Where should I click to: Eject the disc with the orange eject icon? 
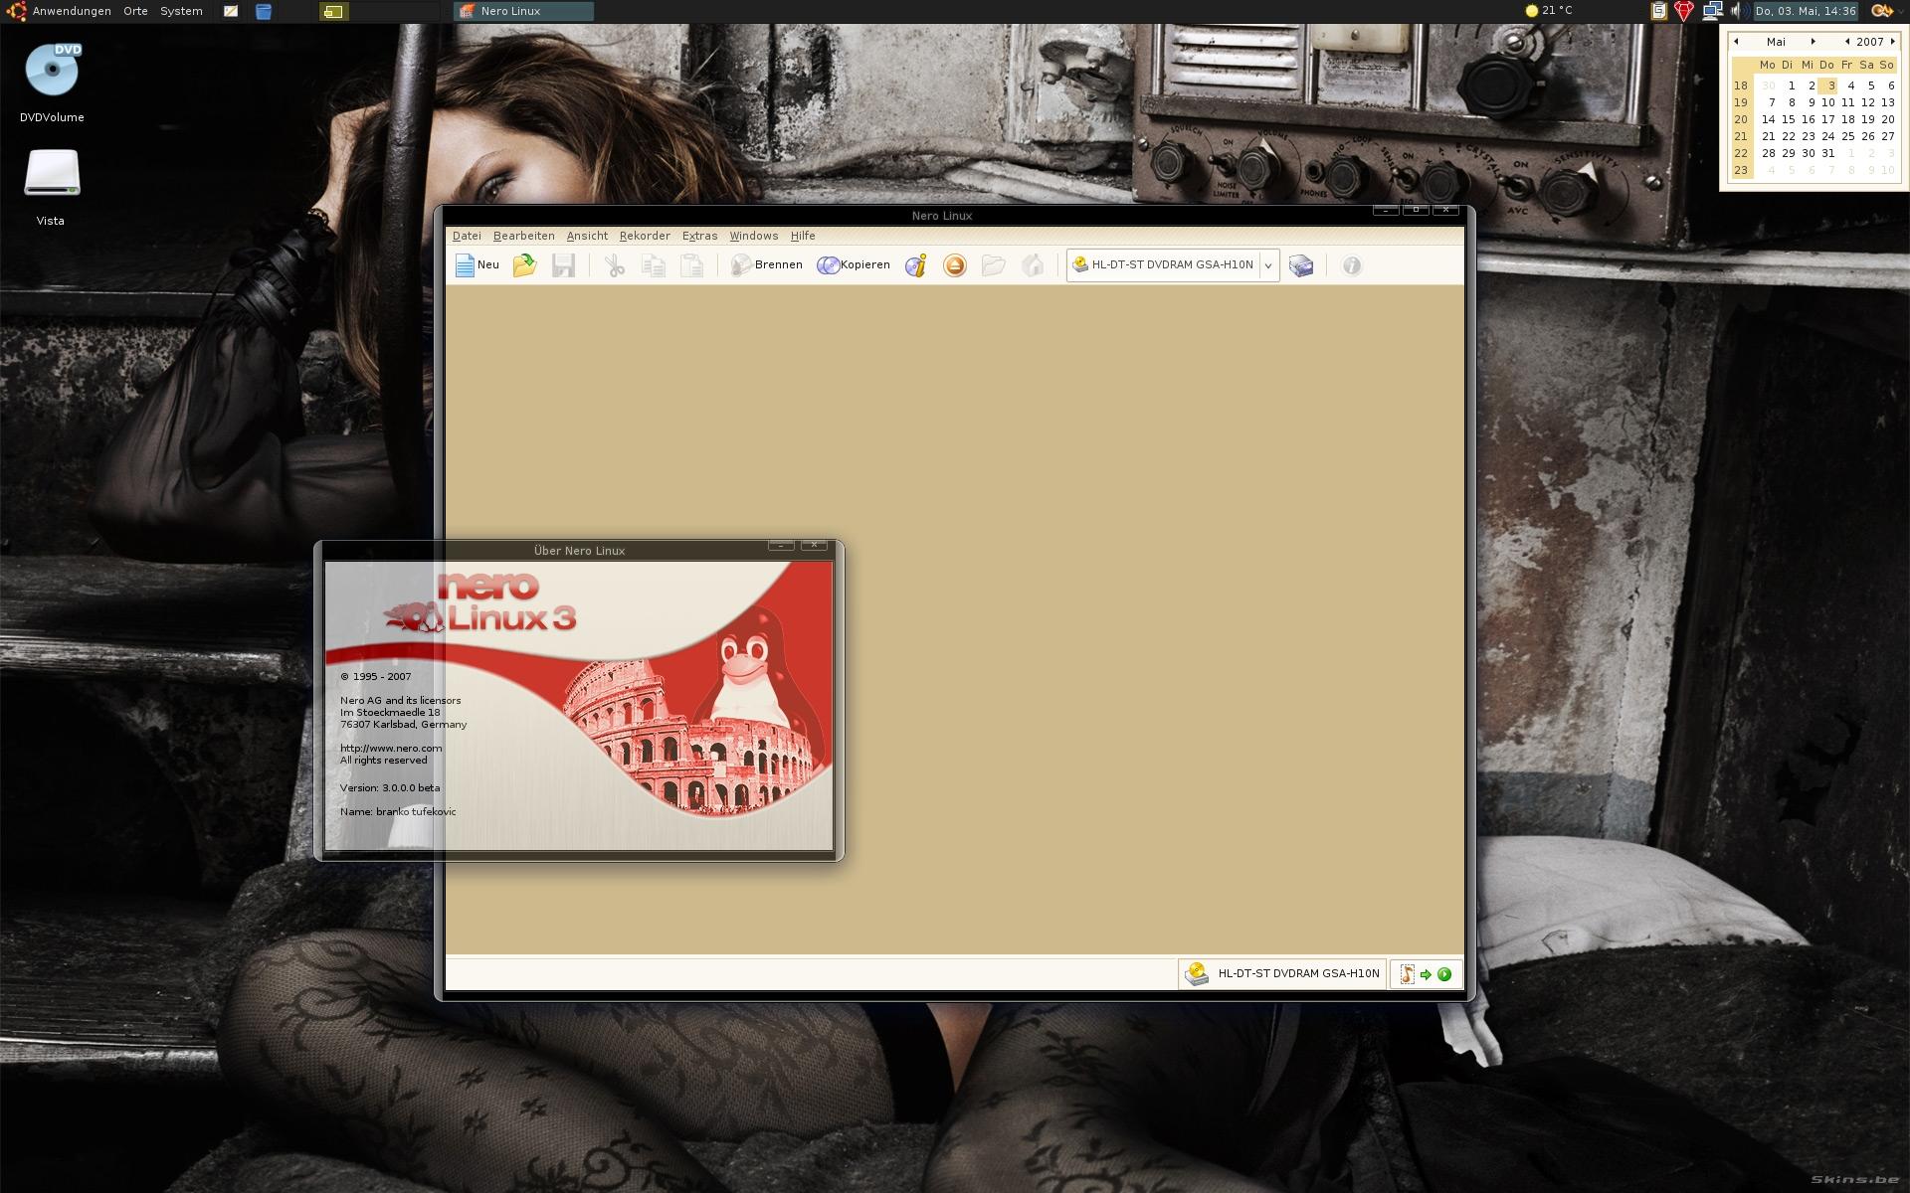point(955,265)
